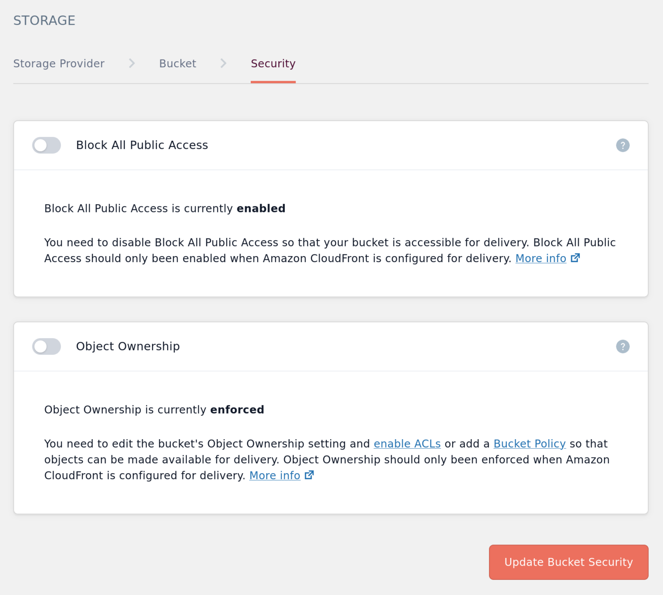The height and width of the screenshot is (595, 663).
Task: Disable the Block All Public Access toggle
Action: coord(46,145)
